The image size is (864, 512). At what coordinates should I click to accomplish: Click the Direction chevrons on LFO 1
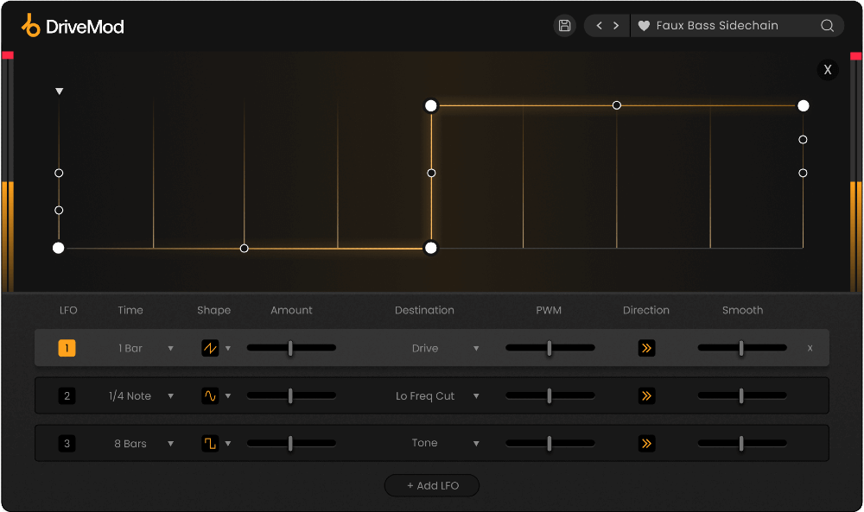[646, 348]
